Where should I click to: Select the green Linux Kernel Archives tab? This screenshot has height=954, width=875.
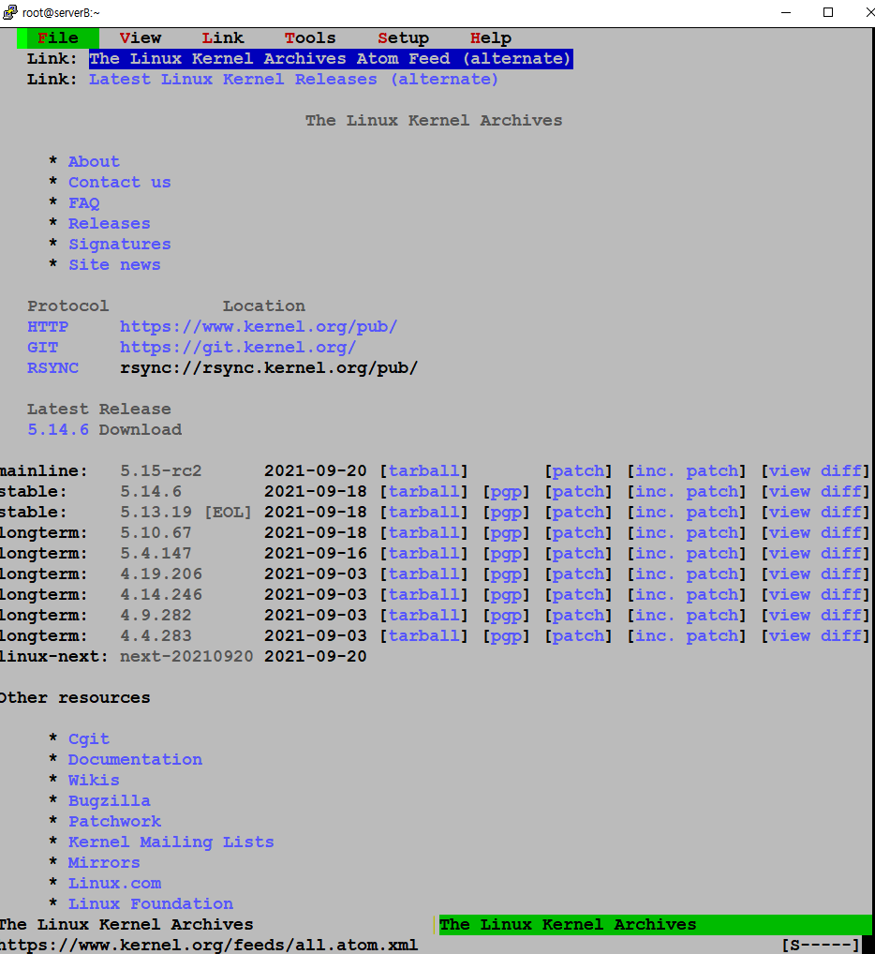[x=656, y=925]
